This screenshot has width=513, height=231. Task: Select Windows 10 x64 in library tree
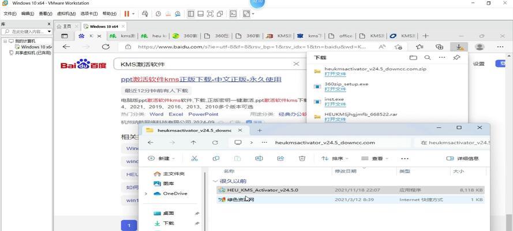click(34, 47)
